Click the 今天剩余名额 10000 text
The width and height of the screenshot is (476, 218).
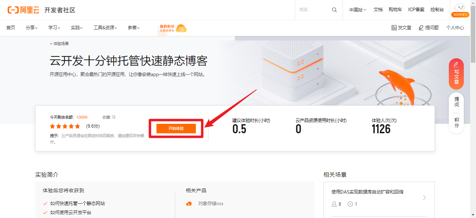click(69, 117)
